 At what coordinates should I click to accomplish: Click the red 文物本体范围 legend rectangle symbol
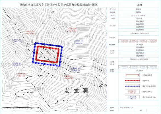click(x=132, y=75)
